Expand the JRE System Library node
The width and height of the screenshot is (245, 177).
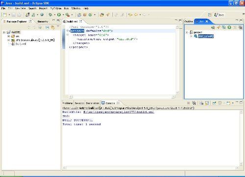tap(9, 40)
